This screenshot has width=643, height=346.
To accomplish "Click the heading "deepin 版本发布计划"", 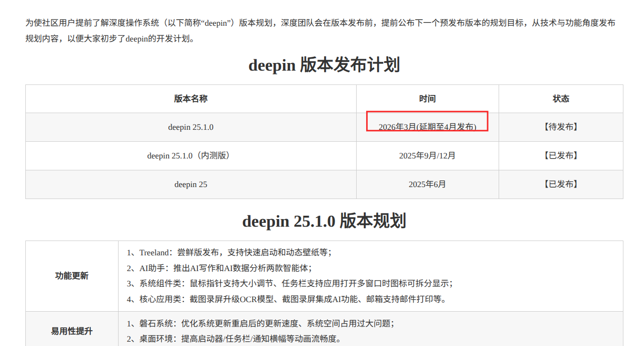I will (x=324, y=65).
